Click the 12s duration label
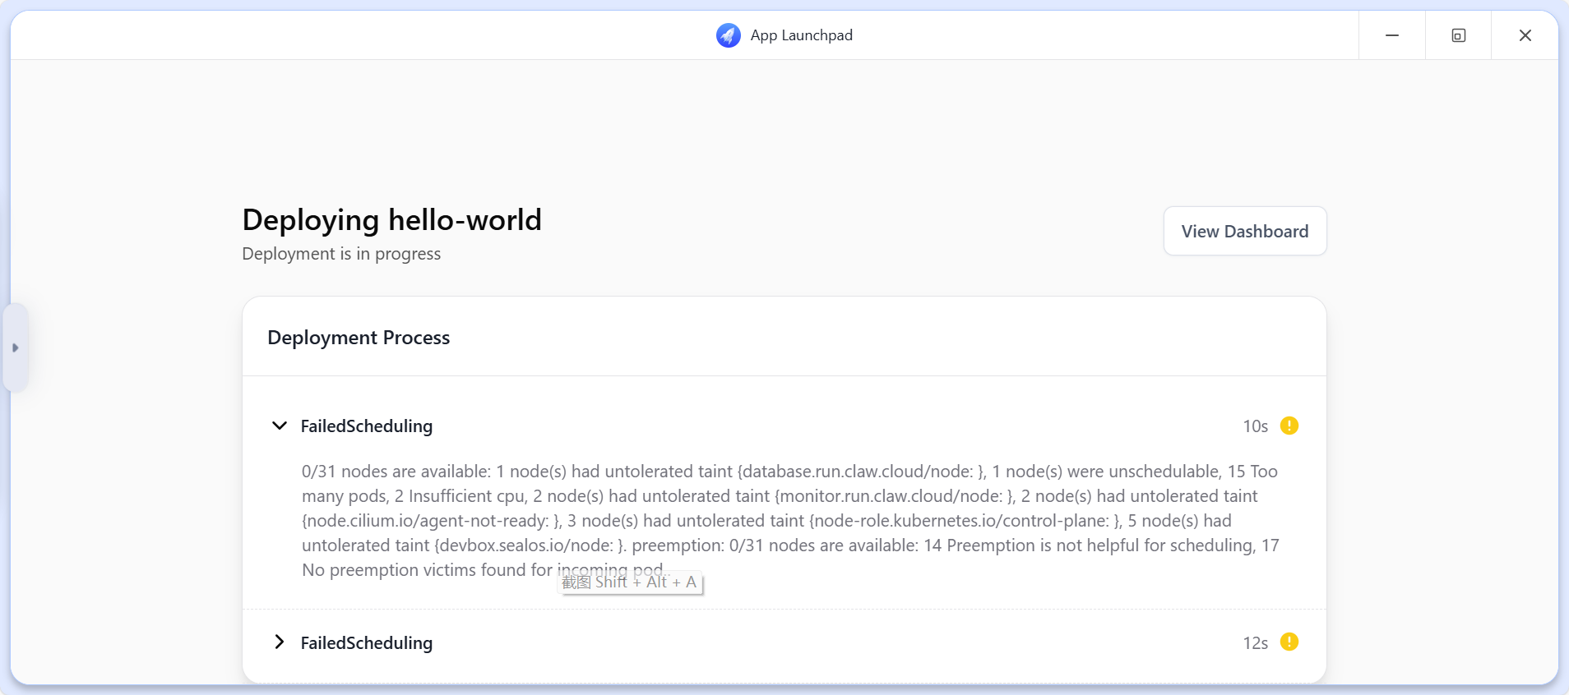The width and height of the screenshot is (1569, 695). pos(1255,643)
